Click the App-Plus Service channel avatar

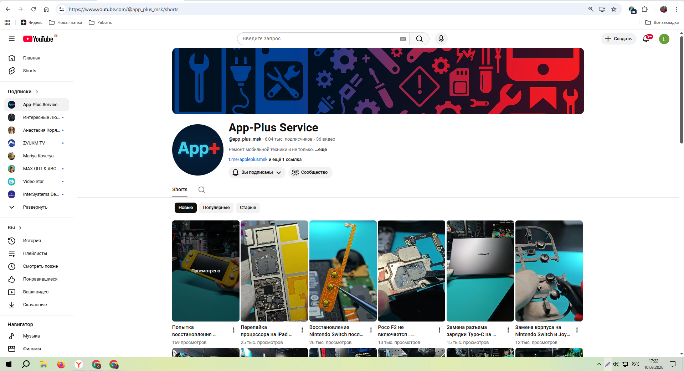[x=198, y=150]
